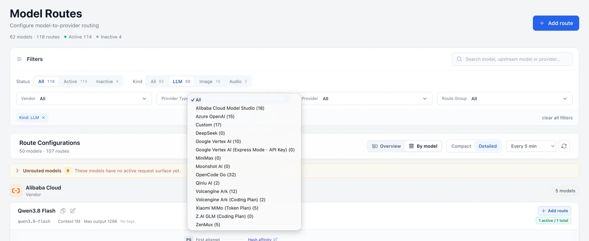The height and width of the screenshot is (241, 589).
Task: Choose MiniMax (0) option
Action: click(x=244, y=158)
